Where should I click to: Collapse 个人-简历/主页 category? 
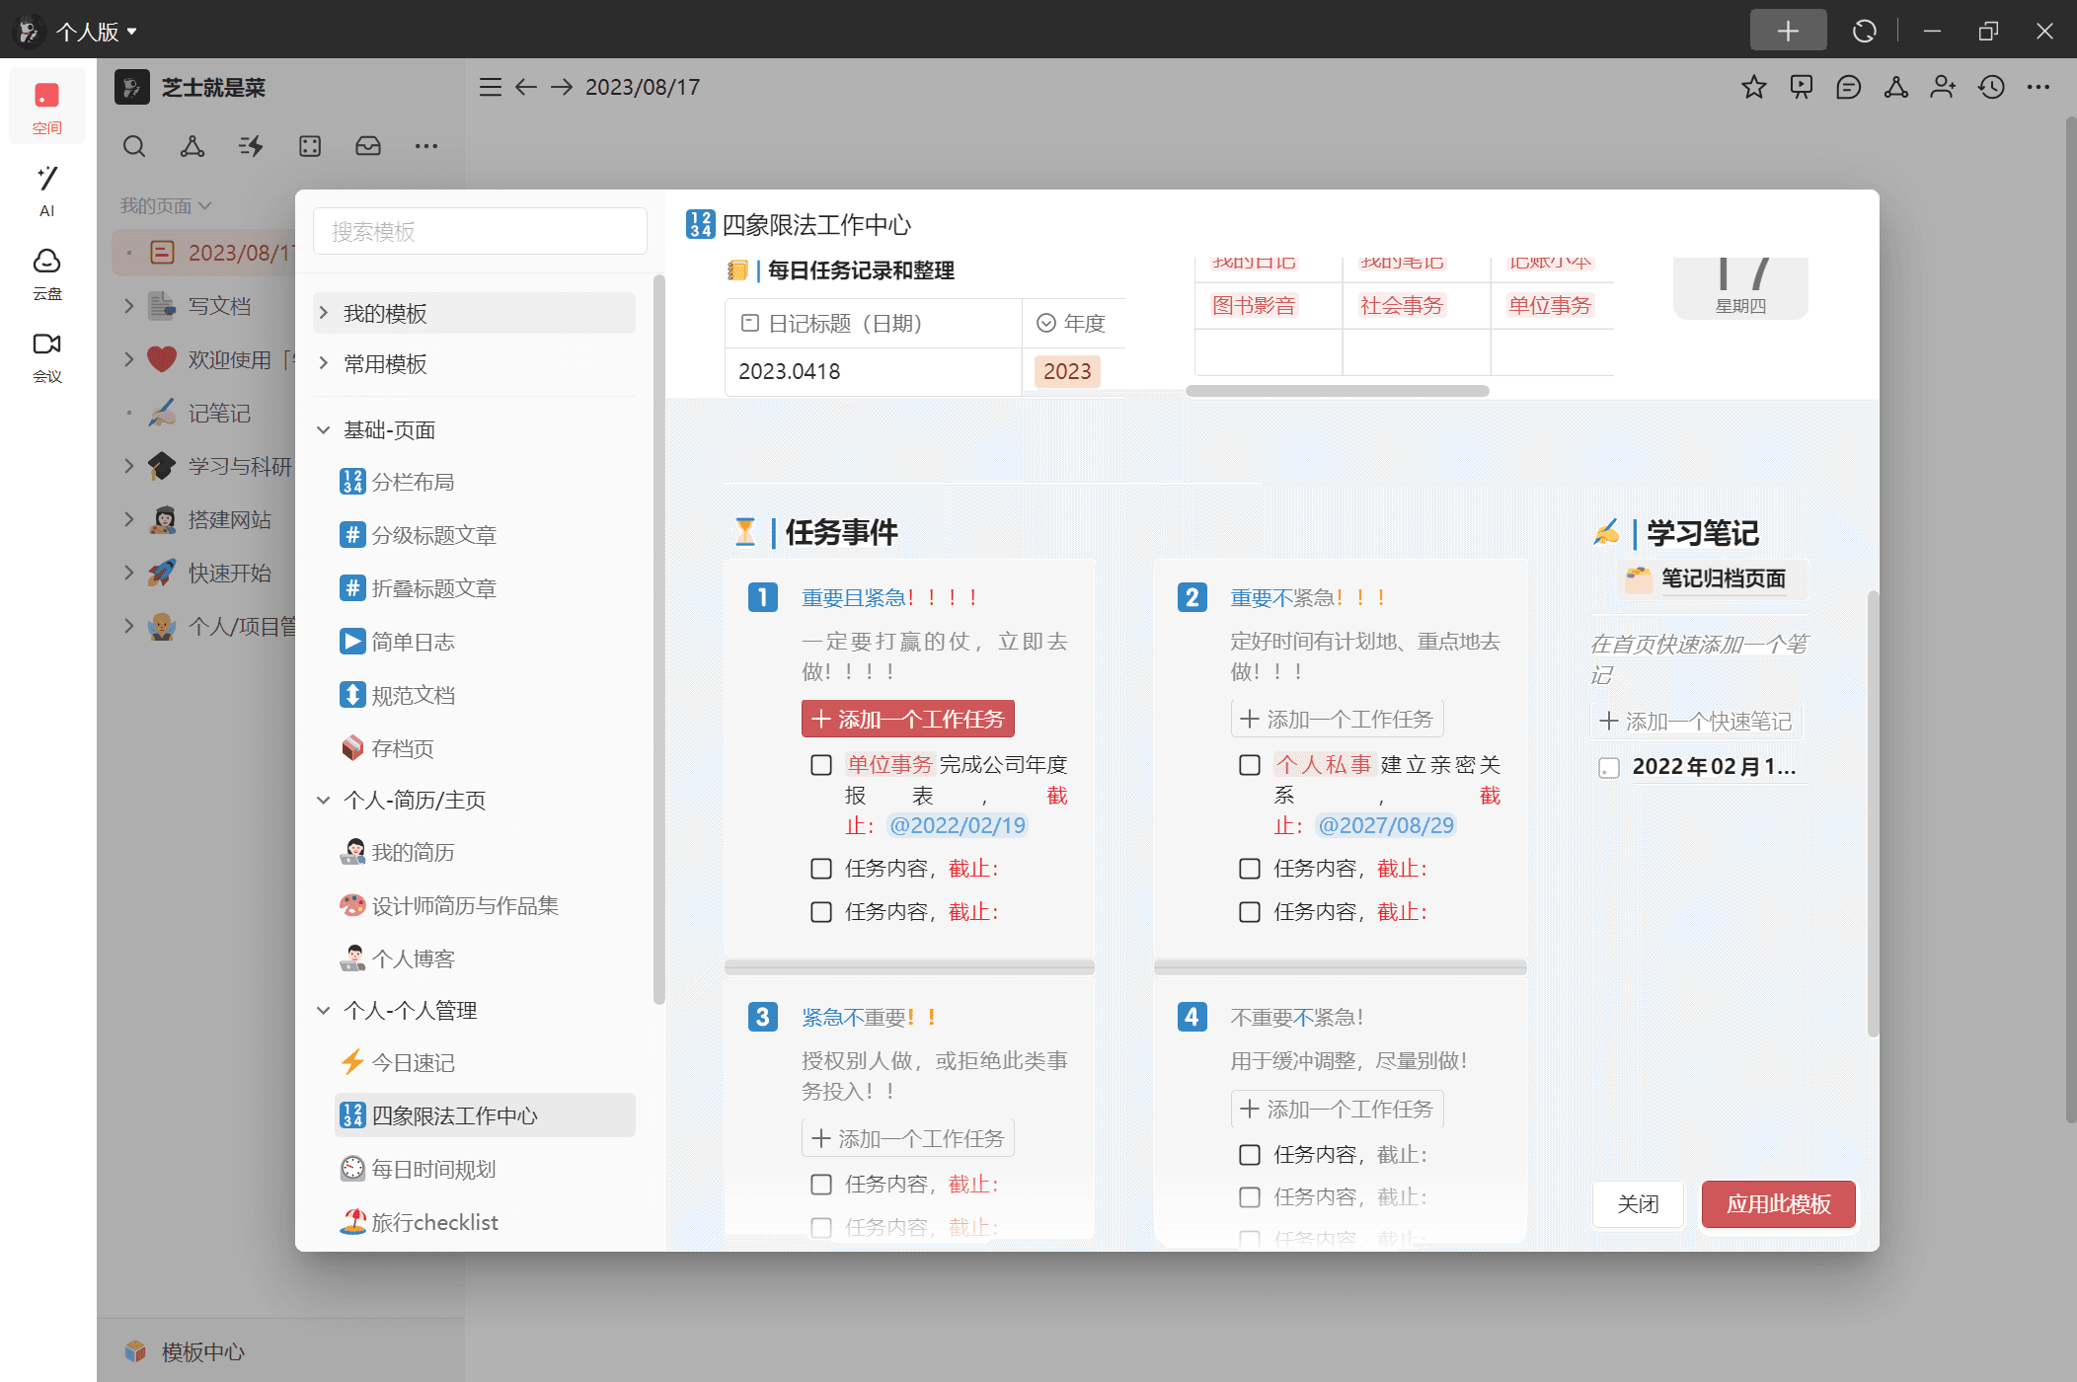(x=323, y=801)
